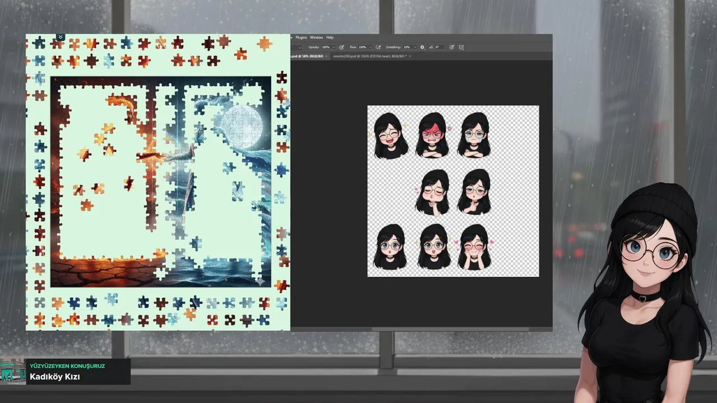
Task: Click the YÜZYÜZEYKEN KONUŞURUZ overlay text
Action: click(x=67, y=365)
